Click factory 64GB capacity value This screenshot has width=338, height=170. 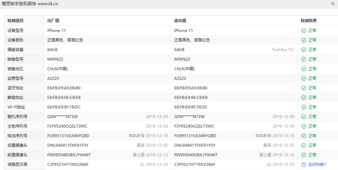click(52, 50)
